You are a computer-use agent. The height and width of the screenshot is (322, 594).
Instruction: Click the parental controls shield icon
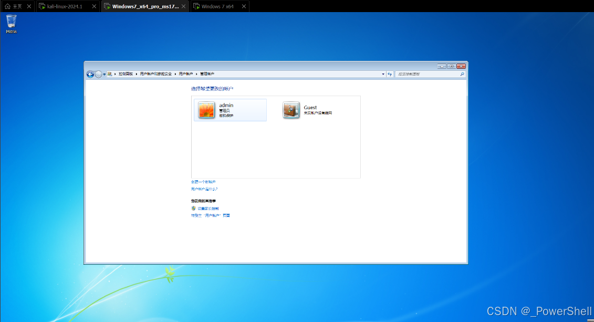pyautogui.click(x=194, y=209)
